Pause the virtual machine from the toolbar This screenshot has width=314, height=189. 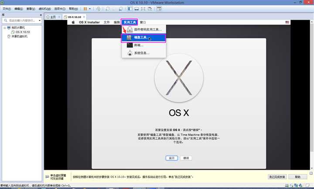[x=85, y=9]
